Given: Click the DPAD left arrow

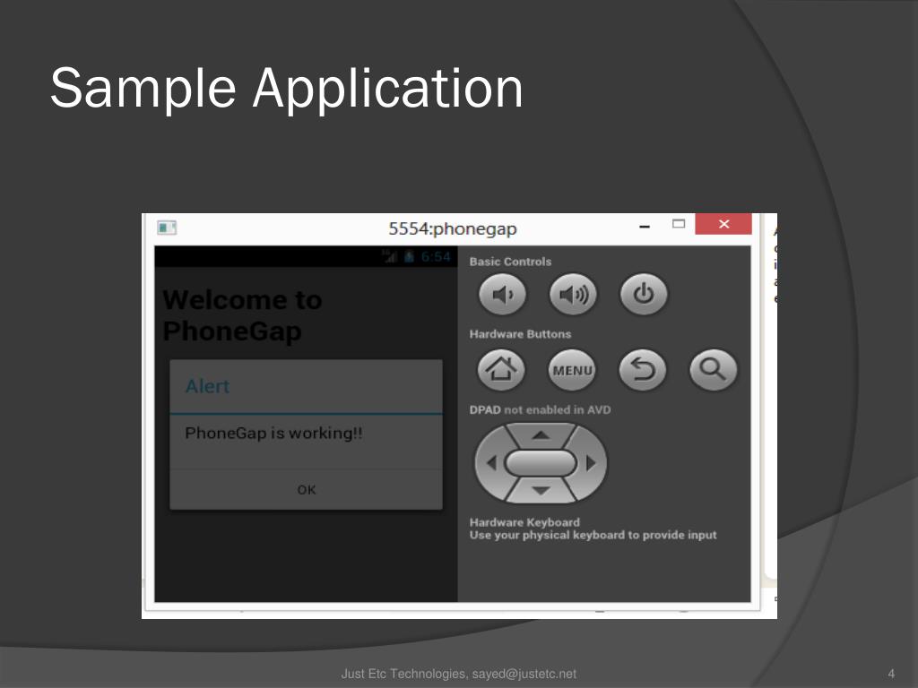Looking at the screenshot, I should [x=490, y=463].
